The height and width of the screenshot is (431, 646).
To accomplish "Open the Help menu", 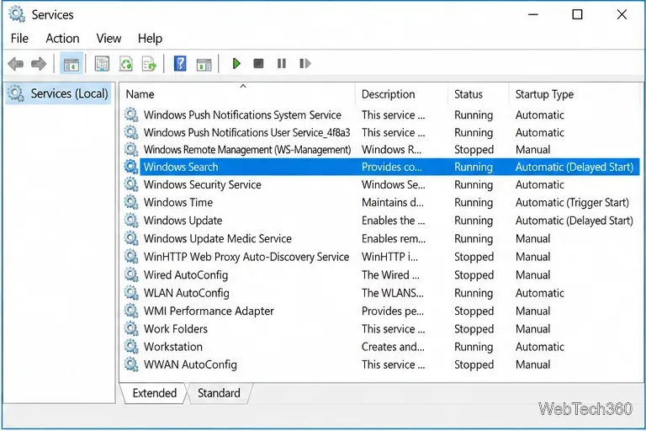I will [x=150, y=39].
